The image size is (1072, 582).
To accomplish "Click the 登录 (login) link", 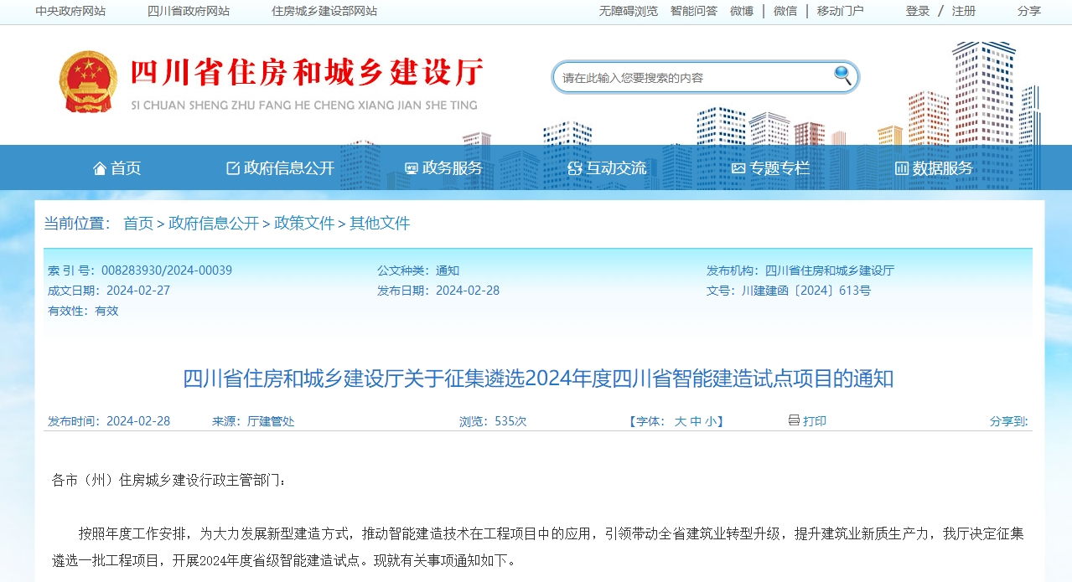I will 917,12.
